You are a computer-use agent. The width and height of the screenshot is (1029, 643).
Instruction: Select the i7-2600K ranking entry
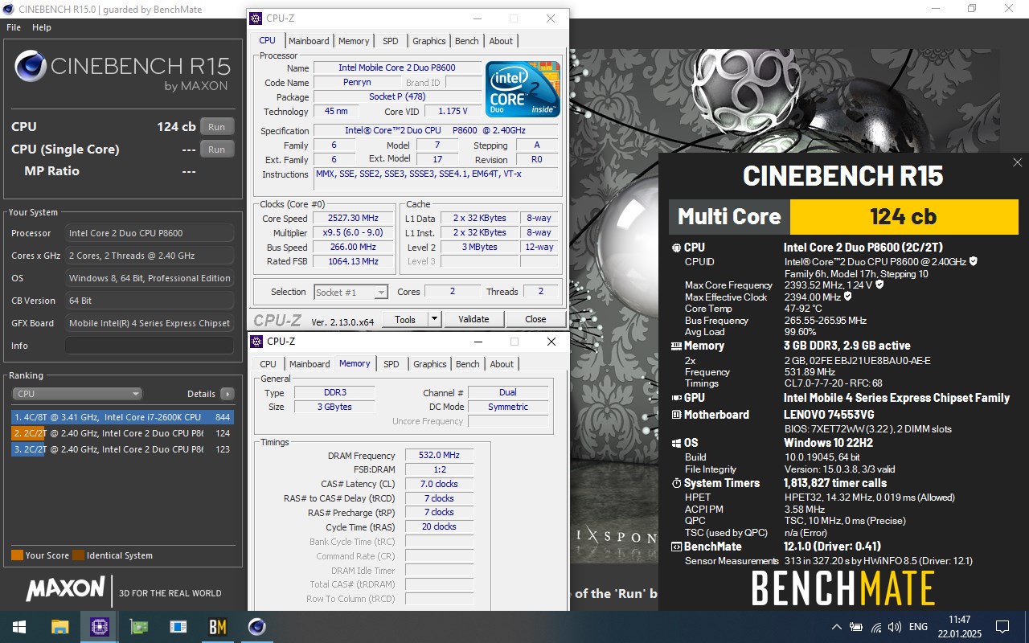[122, 417]
